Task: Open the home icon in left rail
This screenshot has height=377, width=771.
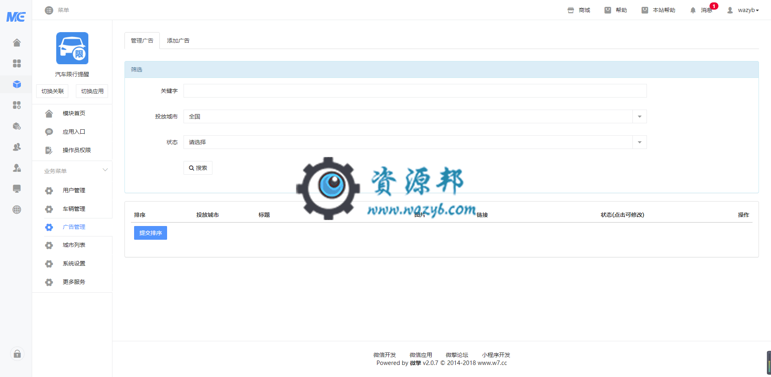Action: click(x=17, y=43)
